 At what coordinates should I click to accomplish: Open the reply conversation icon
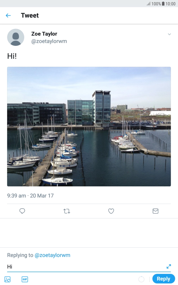22,211
